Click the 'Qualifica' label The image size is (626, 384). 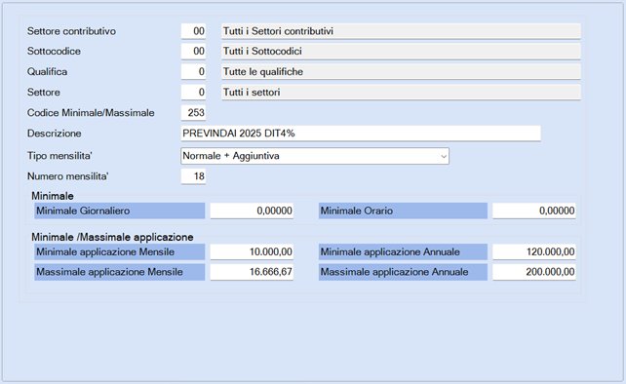[47, 72]
